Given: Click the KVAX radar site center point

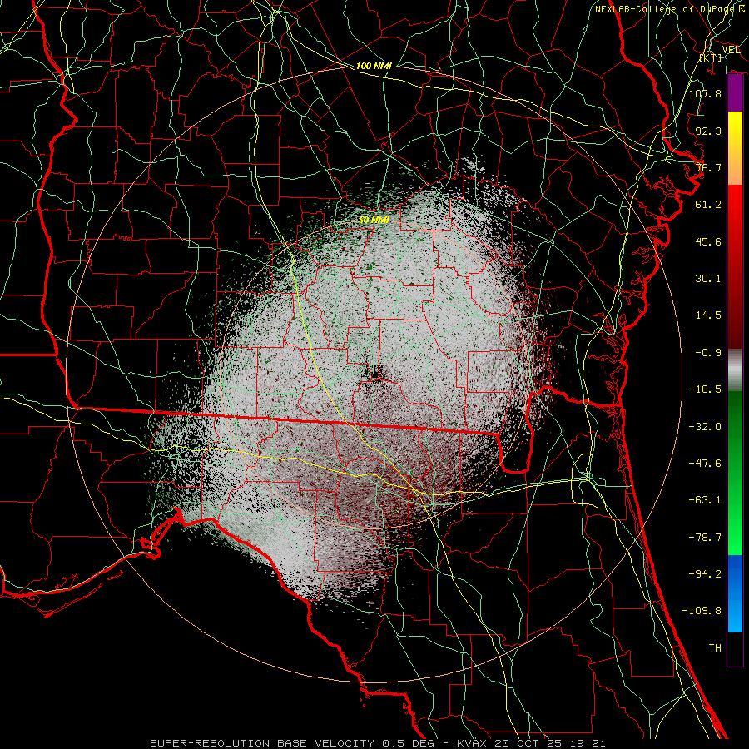Looking at the screenshot, I should tap(374, 375).
